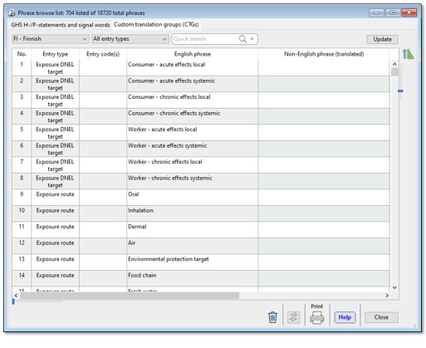Click 'Exposure DNEL target' entry type in row 3

click(x=55, y=100)
